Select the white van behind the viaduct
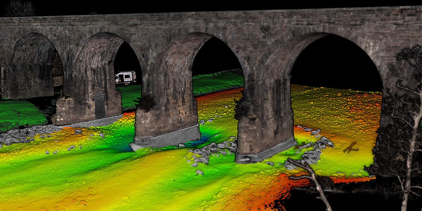 click(x=126, y=78)
